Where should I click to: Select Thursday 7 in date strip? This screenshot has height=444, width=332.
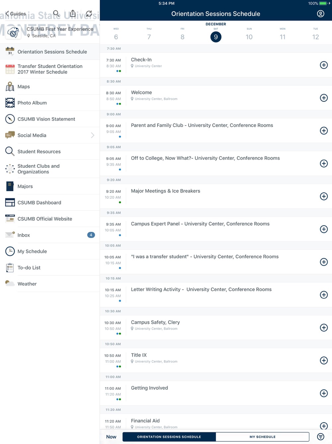tap(149, 34)
